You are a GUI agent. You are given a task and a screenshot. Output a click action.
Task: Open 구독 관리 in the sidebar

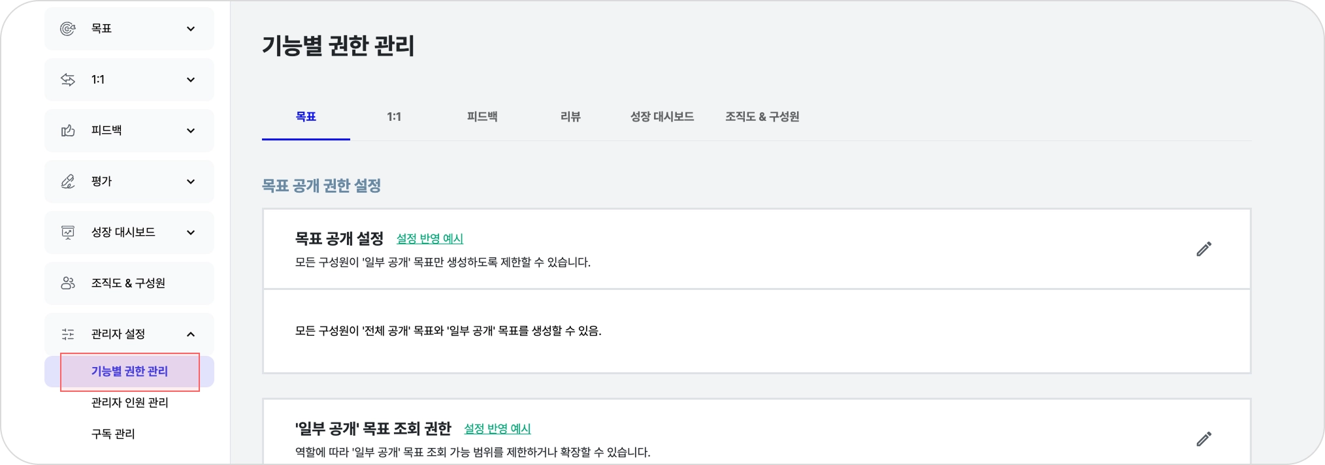click(x=113, y=434)
